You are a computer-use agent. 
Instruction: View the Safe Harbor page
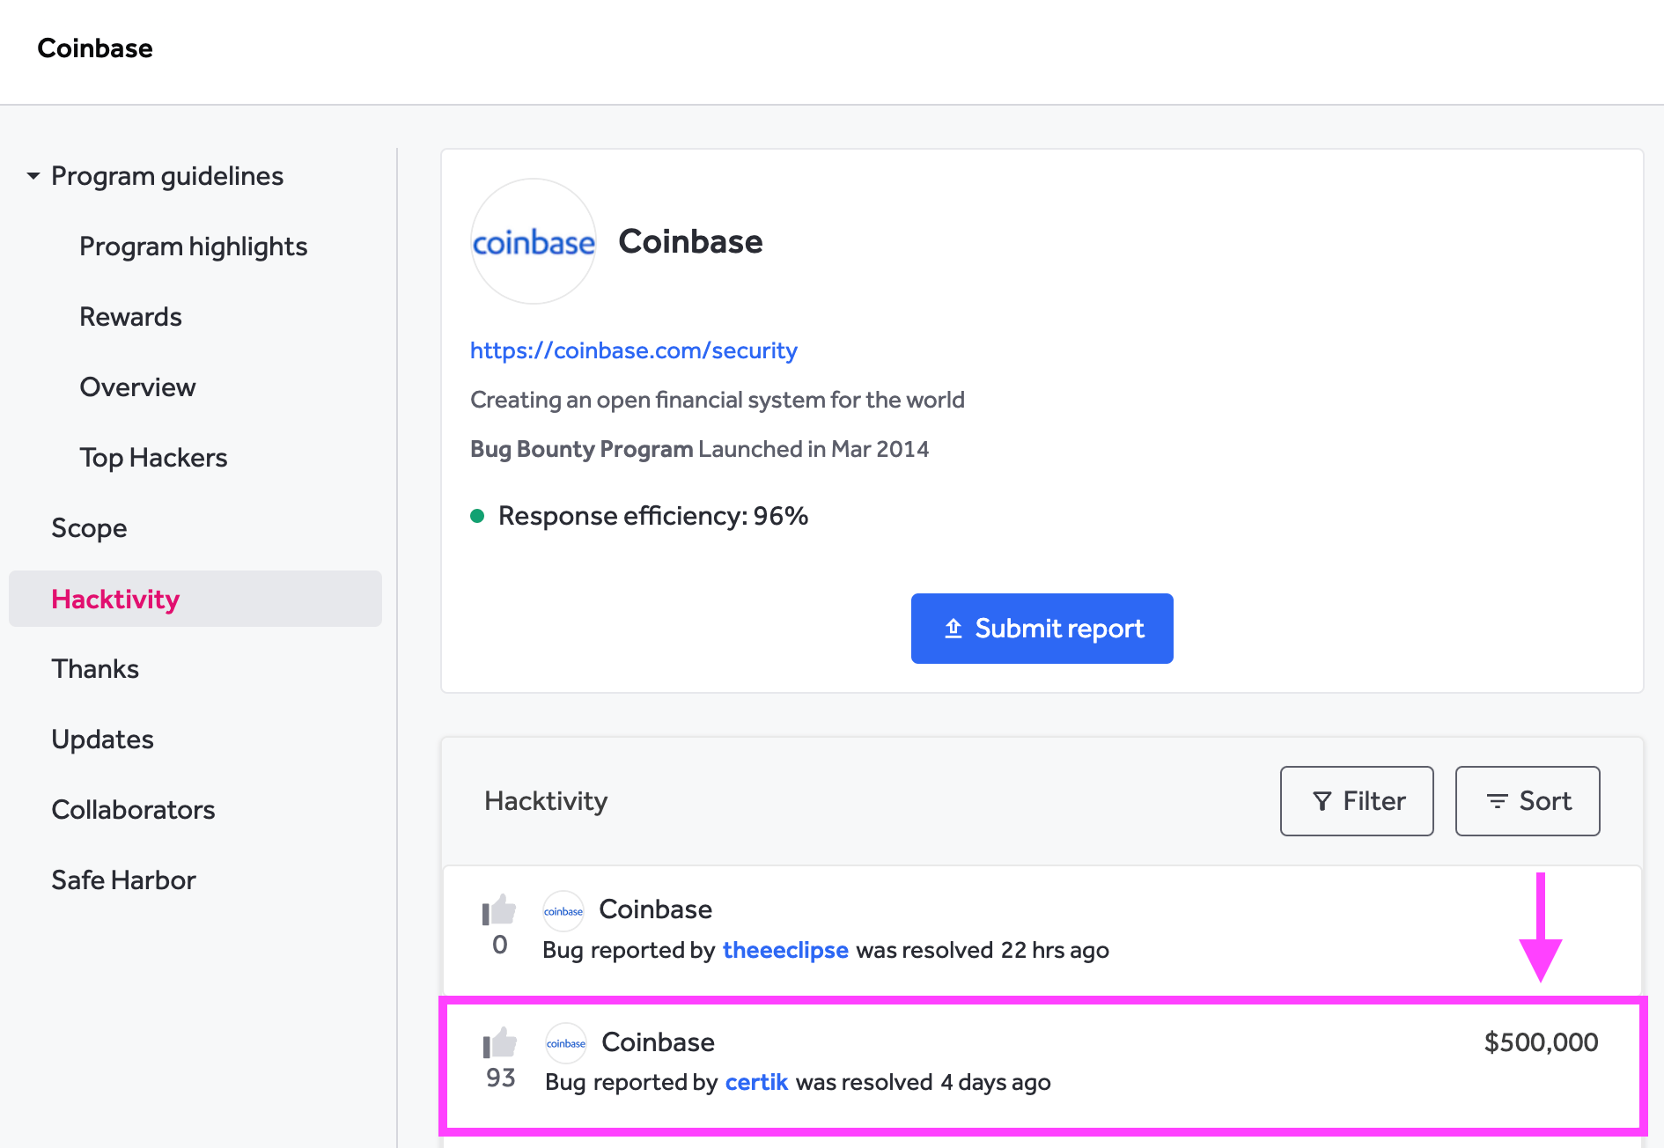(x=123, y=880)
